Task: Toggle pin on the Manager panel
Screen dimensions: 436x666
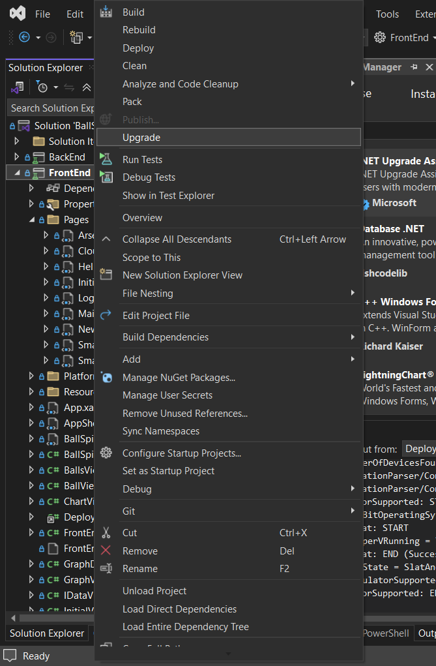Action: click(x=414, y=67)
